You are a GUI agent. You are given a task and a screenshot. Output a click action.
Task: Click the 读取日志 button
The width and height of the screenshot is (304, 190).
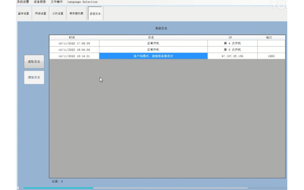click(x=34, y=62)
